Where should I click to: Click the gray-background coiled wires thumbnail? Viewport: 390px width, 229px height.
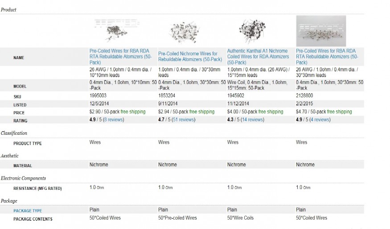click(x=321, y=31)
